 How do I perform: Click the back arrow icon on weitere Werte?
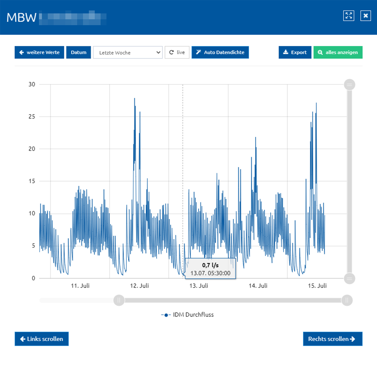(22, 52)
